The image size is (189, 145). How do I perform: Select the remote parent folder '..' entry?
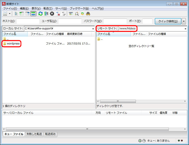tap(100, 39)
